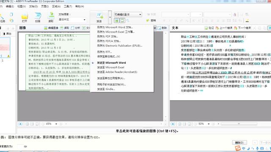Viewport: 271px width, 152px height.
Task: Click the highlight color pen icon
Action: coord(247,21)
